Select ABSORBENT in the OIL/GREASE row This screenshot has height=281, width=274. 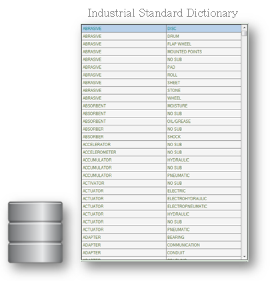coord(124,121)
